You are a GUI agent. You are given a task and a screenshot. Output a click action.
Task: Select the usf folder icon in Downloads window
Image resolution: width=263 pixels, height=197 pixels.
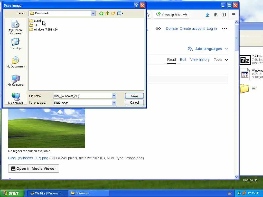[x=245, y=88]
